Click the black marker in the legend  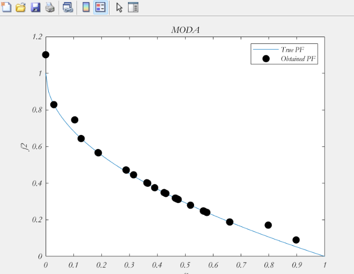266,59
